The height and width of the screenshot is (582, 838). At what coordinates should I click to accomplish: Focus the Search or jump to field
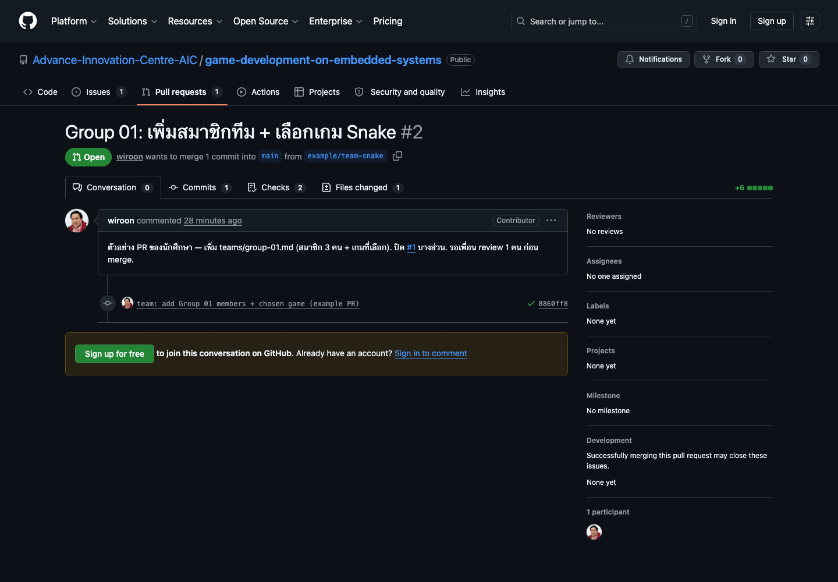click(x=604, y=21)
